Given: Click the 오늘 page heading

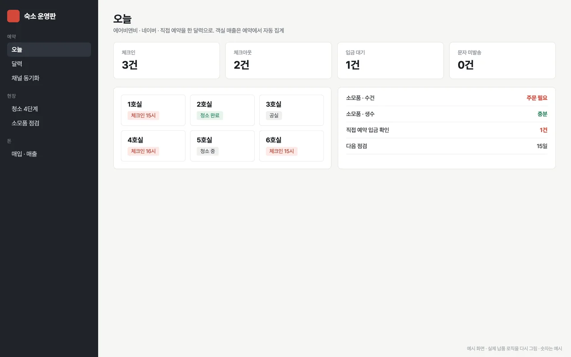Looking at the screenshot, I should 122,19.
